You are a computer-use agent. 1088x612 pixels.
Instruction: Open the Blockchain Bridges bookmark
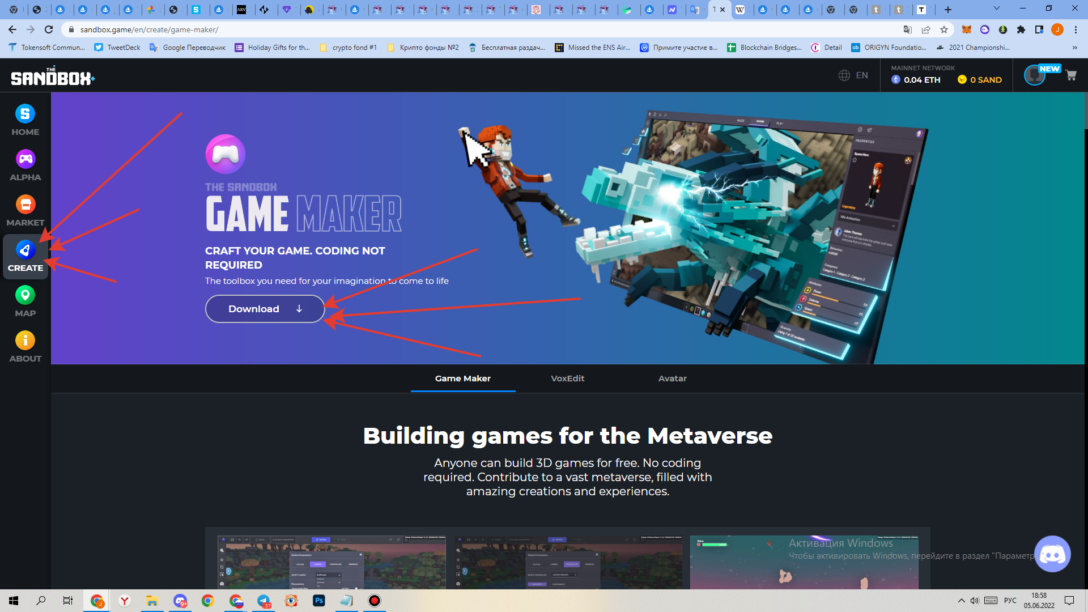765,48
